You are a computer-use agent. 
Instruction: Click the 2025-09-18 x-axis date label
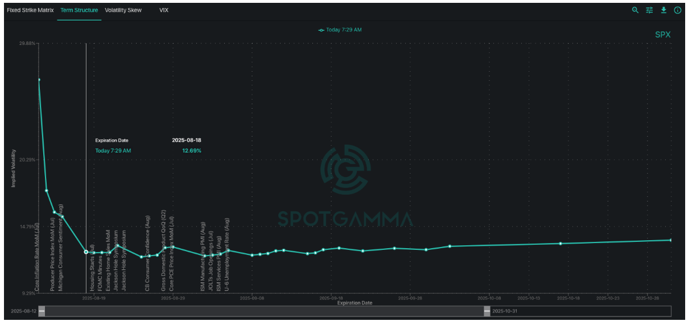(x=331, y=298)
